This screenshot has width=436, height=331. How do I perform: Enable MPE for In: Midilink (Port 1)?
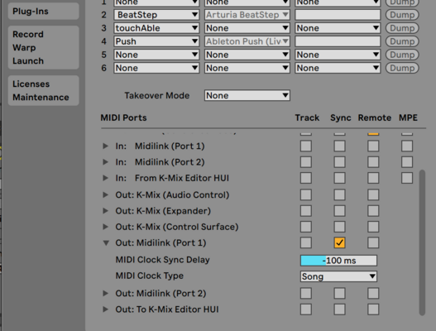[x=407, y=146]
